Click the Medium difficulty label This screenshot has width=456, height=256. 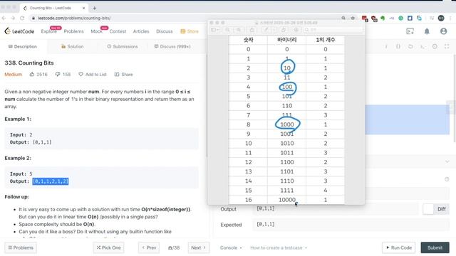point(13,74)
